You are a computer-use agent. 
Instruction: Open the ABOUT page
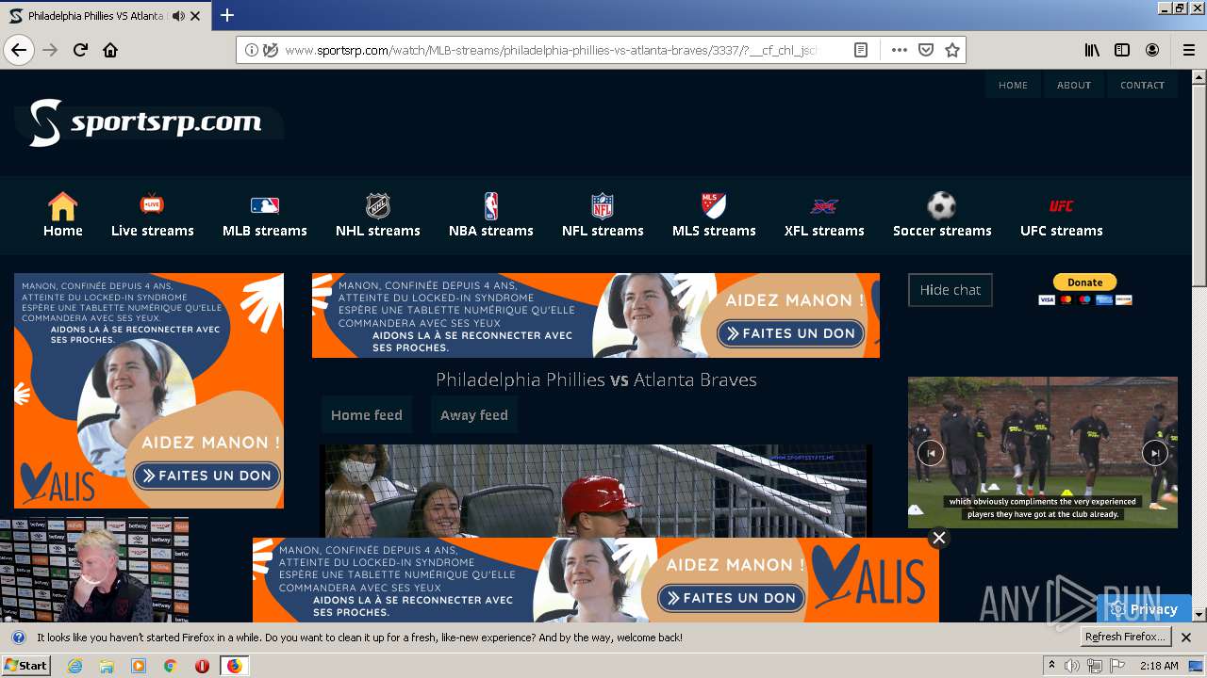click(x=1074, y=85)
